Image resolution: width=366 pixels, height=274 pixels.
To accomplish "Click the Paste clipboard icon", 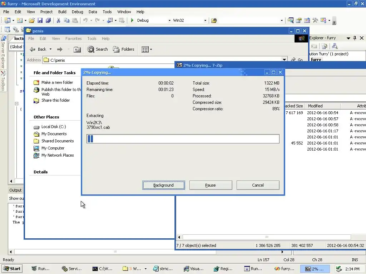I will pos(75,20).
